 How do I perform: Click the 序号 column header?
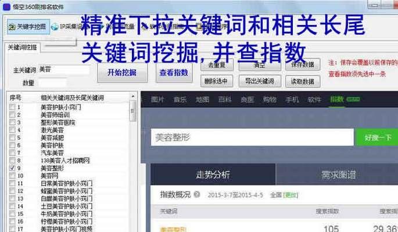pyautogui.click(x=15, y=98)
